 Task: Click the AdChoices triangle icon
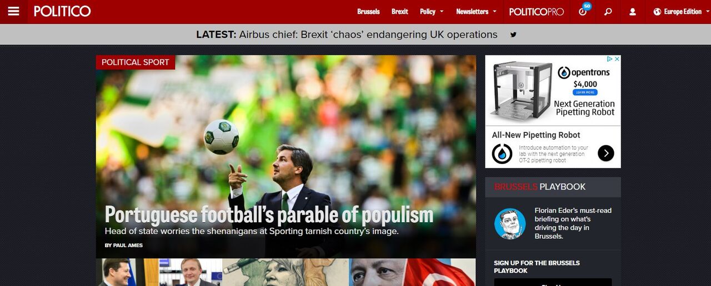coord(609,59)
